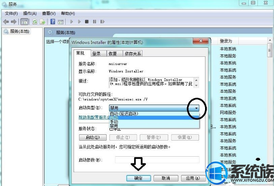Open the 帮助(H) menu

pos(68,13)
